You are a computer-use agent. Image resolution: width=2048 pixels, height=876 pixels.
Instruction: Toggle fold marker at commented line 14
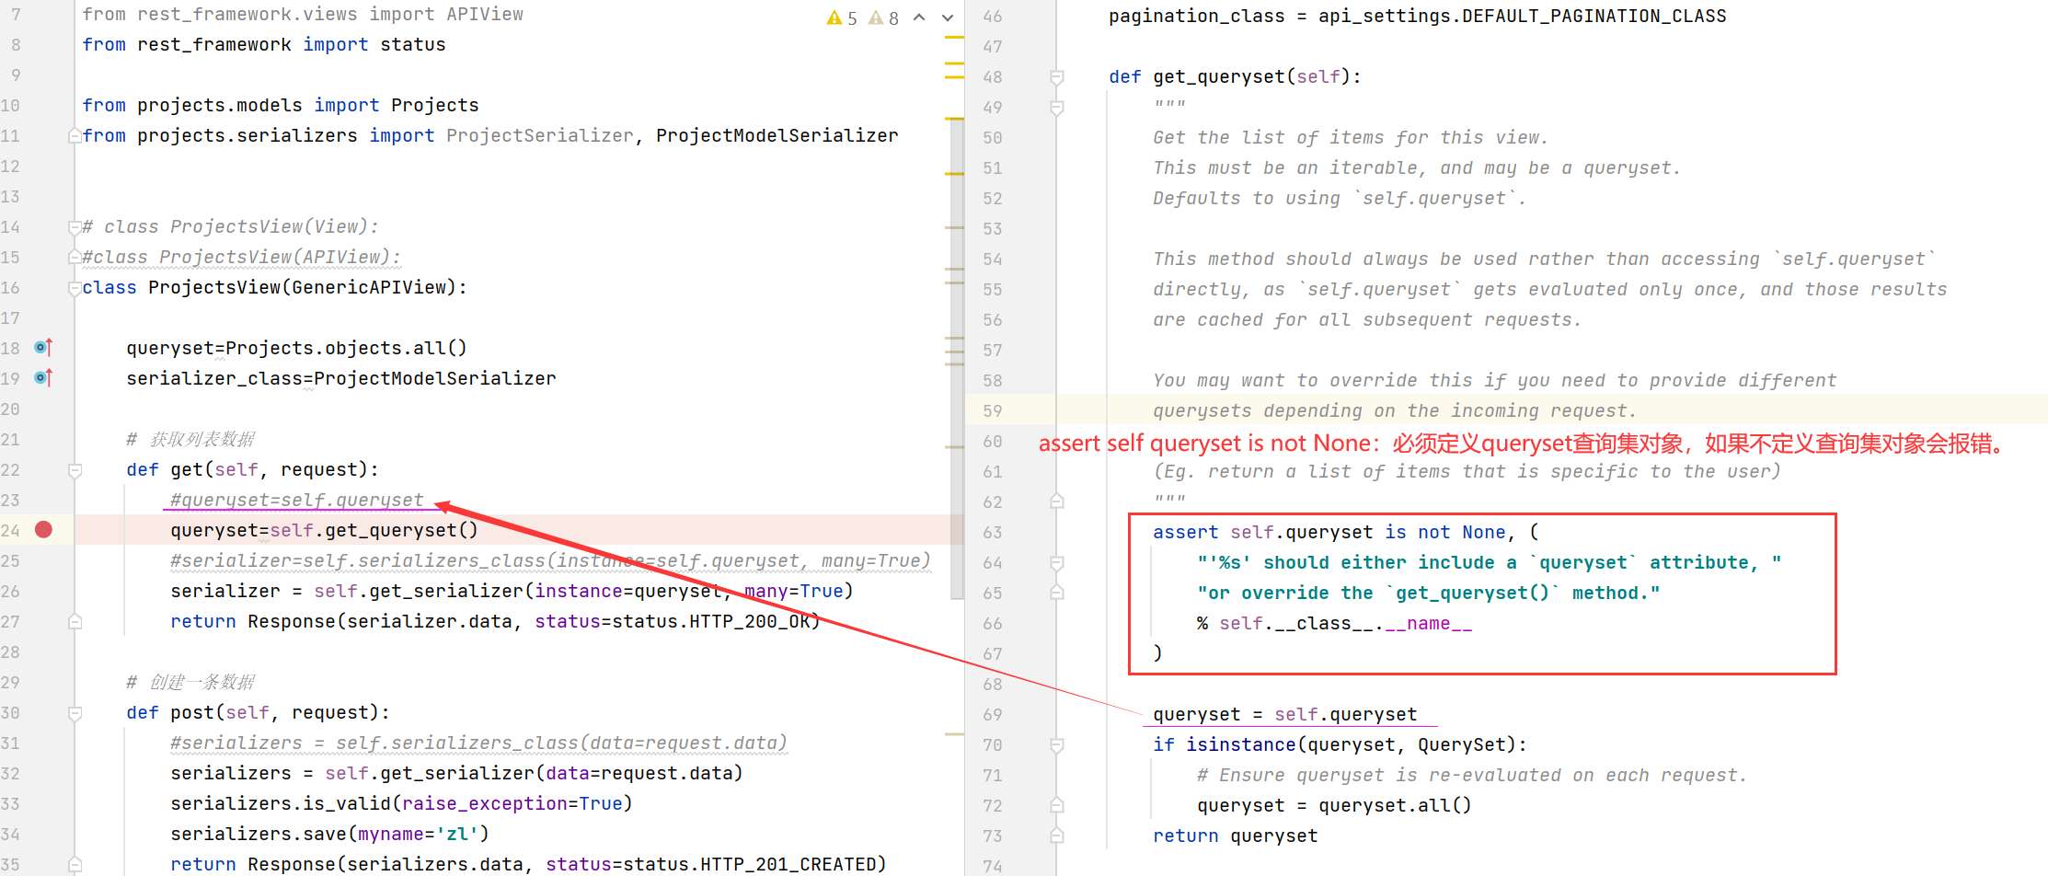click(75, 227)
